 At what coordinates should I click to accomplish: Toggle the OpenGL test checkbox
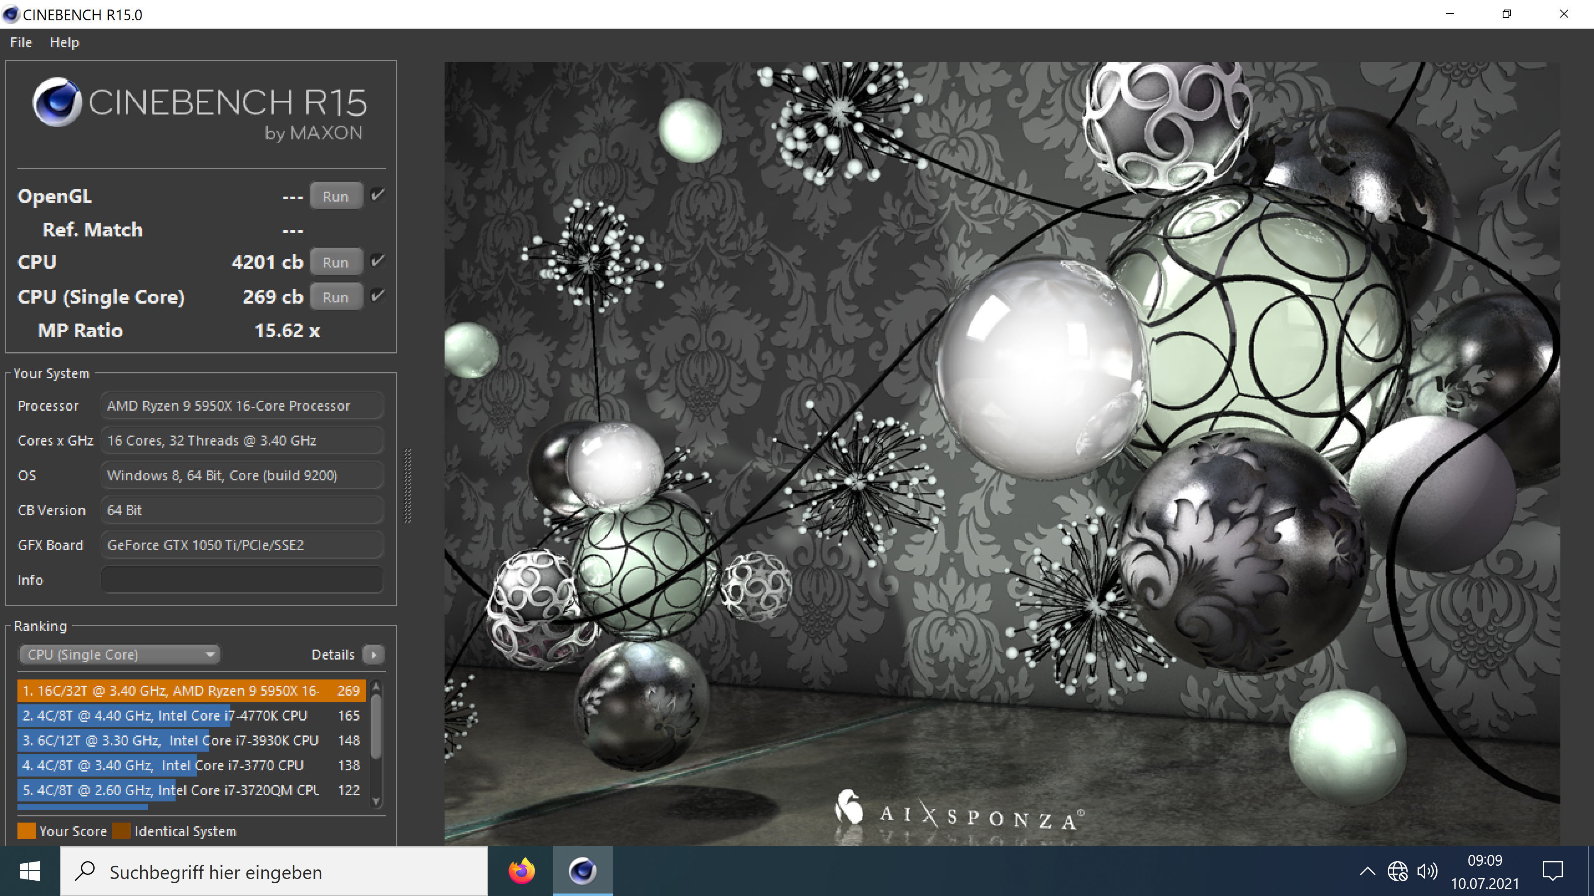click(x=377, y=195)
